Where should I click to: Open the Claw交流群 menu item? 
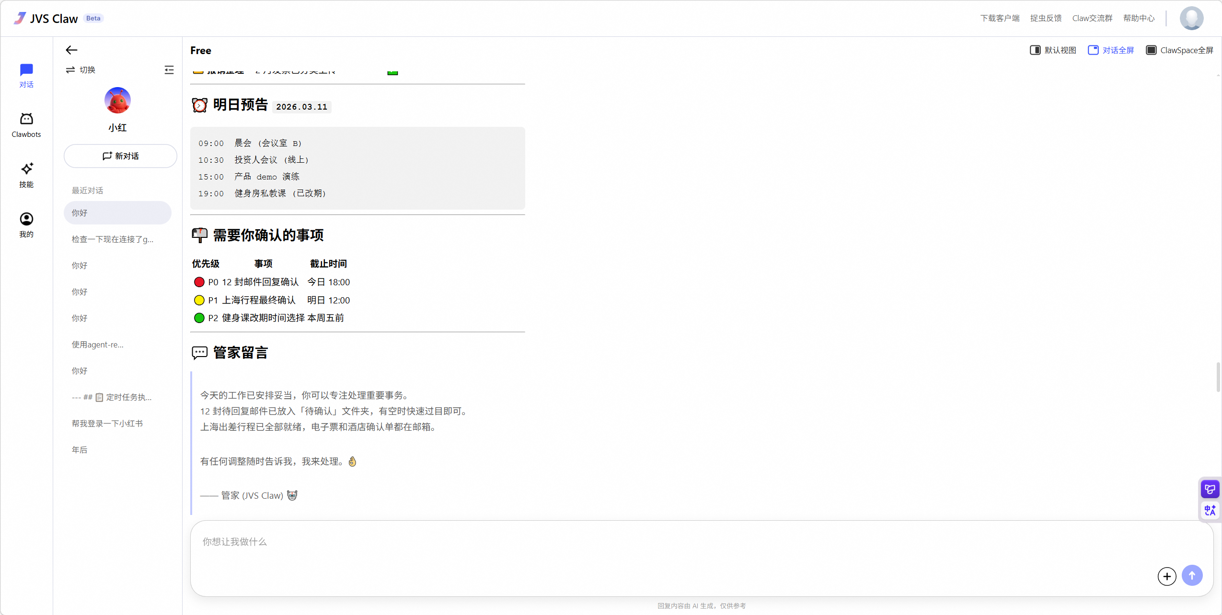(1093, 18)
